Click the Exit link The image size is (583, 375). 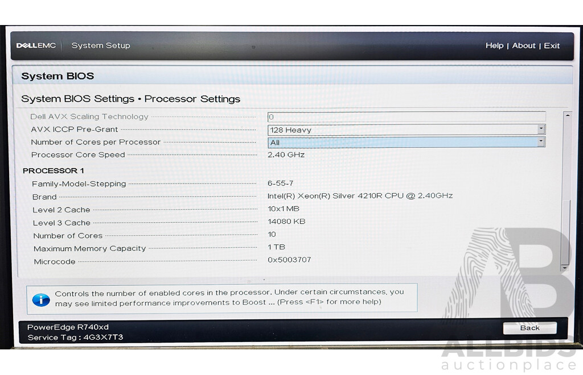point(551,45)
